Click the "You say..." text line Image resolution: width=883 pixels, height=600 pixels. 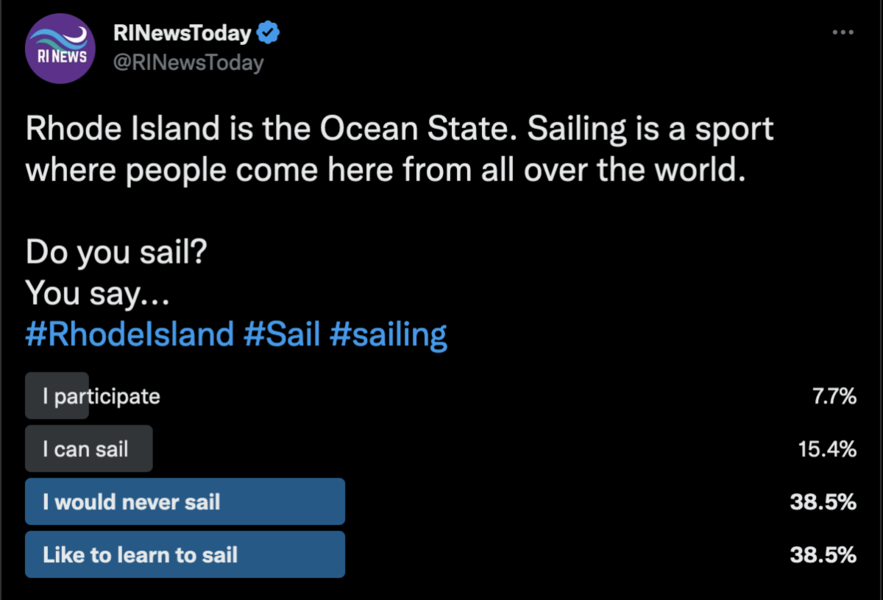98,293
